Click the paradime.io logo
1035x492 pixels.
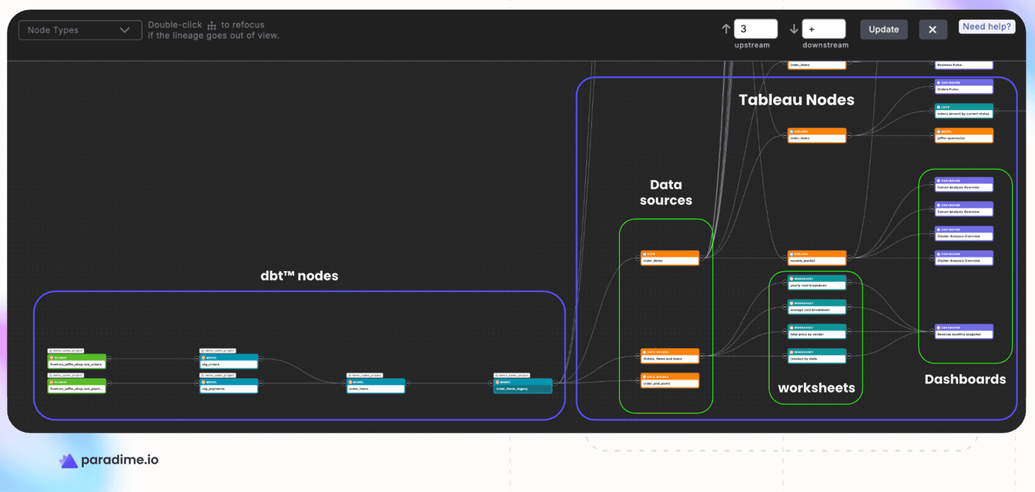tap(109, 460)
